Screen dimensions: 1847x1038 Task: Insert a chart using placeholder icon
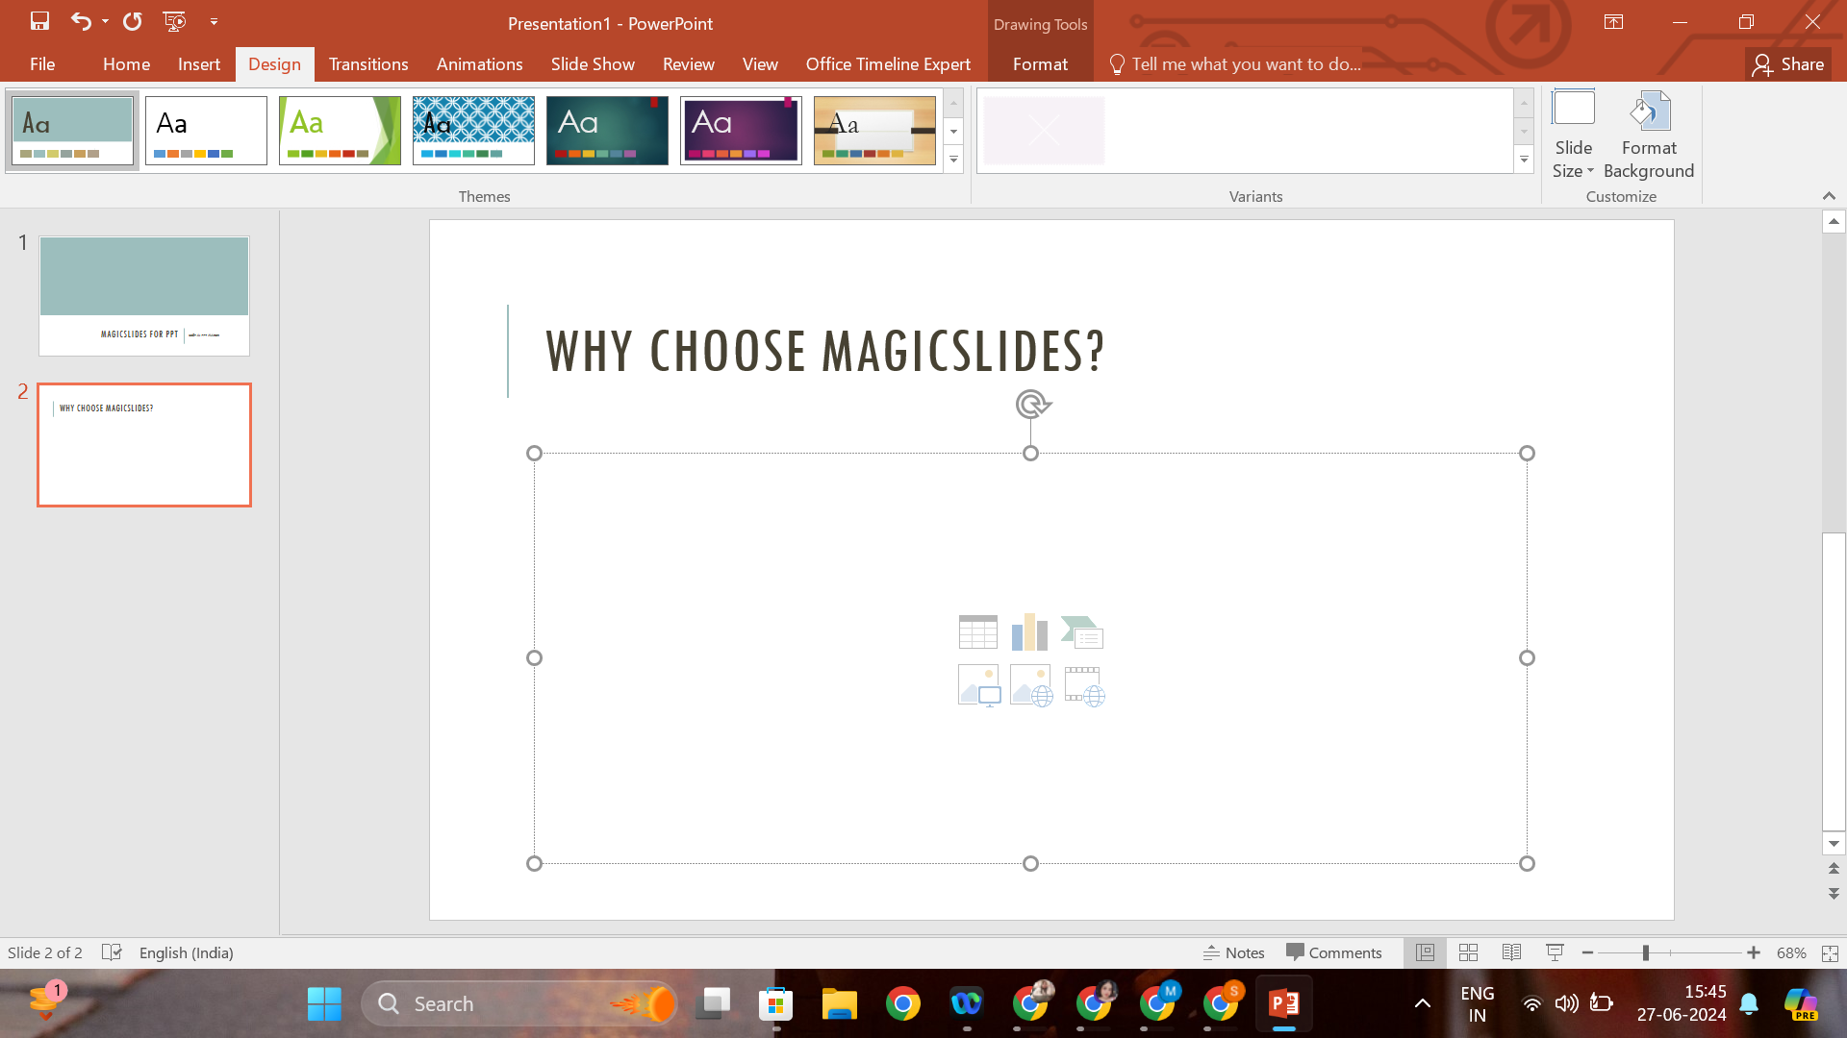pos(1029,632)
